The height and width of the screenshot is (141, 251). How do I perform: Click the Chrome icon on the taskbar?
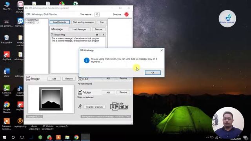coord(76,137)
